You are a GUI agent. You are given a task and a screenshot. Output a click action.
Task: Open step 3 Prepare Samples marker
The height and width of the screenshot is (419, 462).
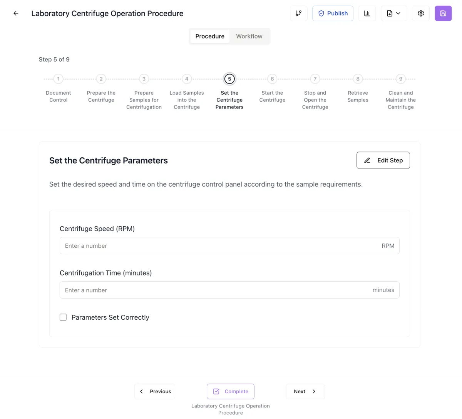click(x=144, y=79)
